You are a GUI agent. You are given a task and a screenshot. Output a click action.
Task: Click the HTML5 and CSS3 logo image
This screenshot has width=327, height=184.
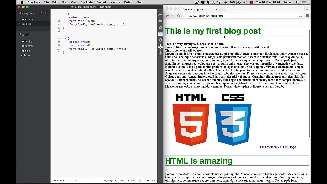click(x=212, y=120)
